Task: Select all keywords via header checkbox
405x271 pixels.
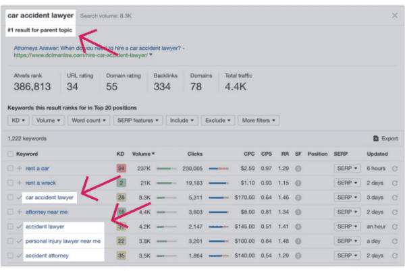Action: tap(9, 154)
